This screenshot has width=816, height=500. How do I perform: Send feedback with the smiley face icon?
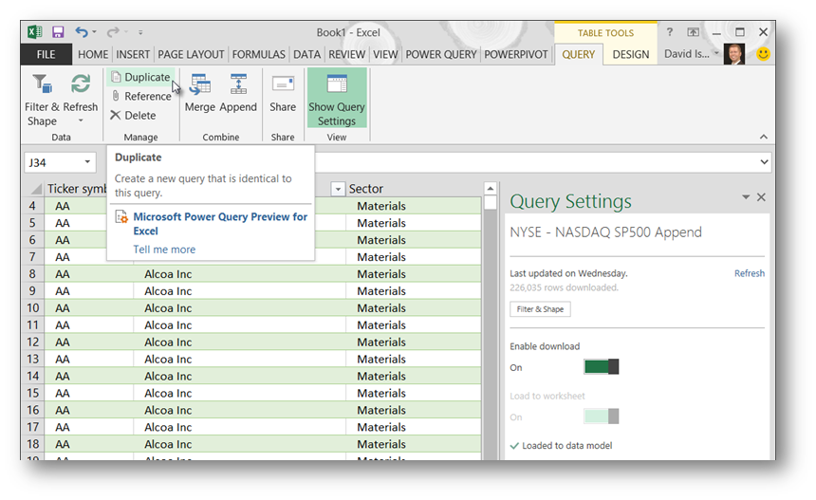click(x=763, y=54)
